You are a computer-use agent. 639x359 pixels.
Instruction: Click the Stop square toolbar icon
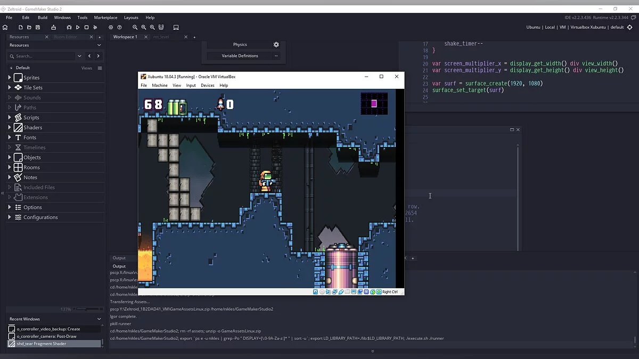coord(86,27)
